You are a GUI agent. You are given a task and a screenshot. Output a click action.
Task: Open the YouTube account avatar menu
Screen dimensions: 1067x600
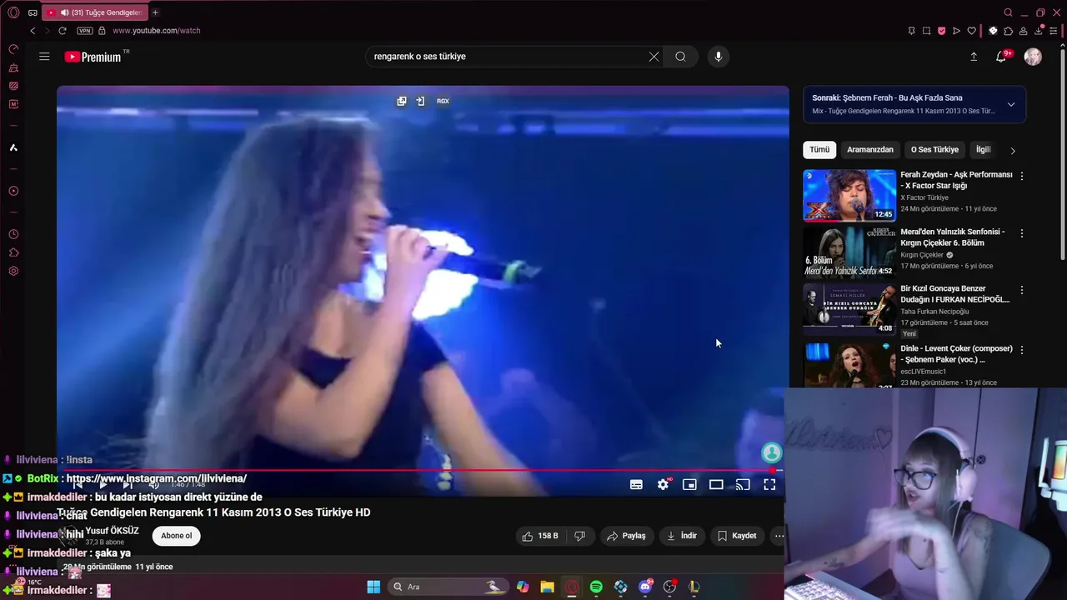pos(1033,57)
